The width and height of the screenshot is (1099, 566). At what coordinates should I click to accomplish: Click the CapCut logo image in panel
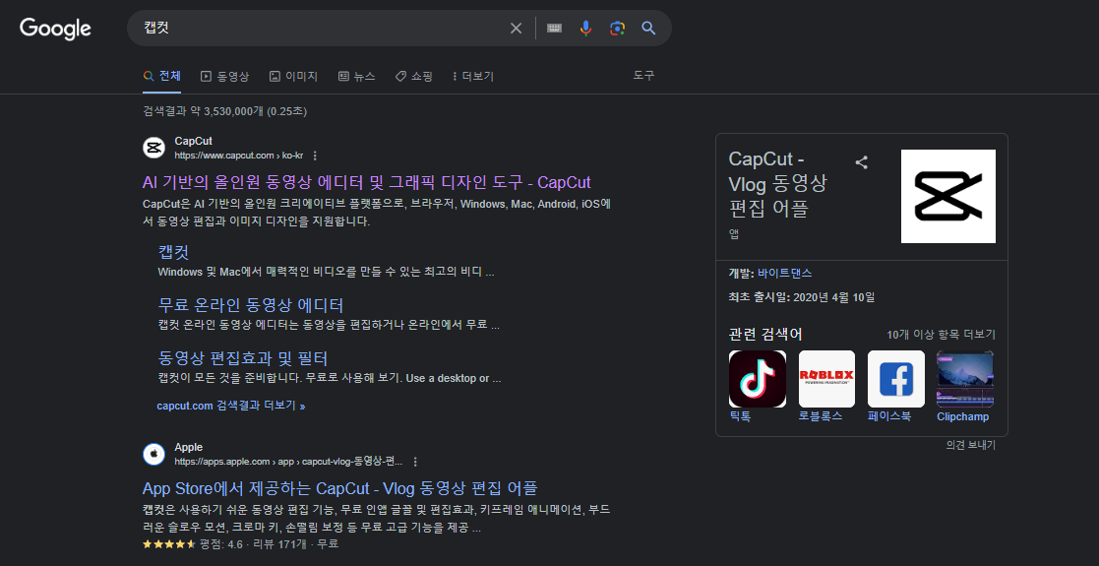(948, 197)
